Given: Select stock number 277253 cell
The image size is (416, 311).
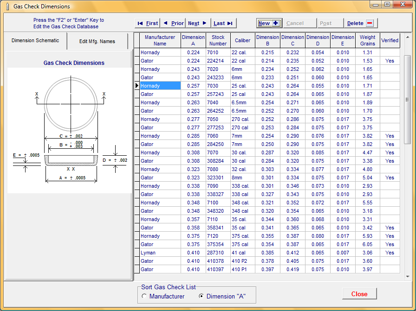Looking at the screenshot, I should [218, 127].
